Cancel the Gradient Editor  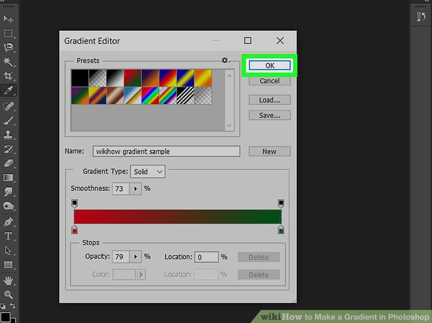point(269,81)
